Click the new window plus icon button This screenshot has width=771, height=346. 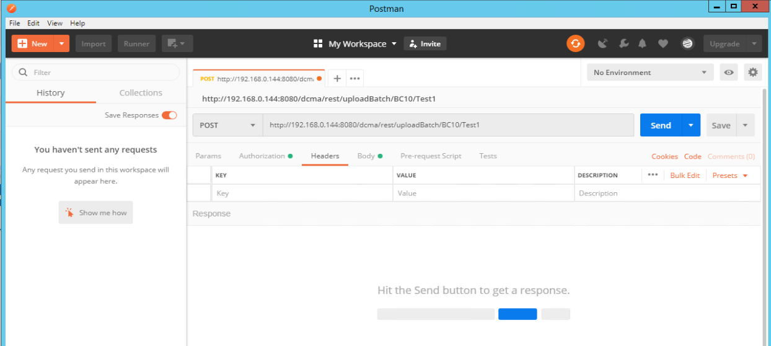177,43
